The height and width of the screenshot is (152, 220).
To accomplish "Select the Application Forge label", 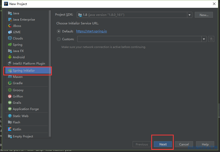I will tap(26, 109).
